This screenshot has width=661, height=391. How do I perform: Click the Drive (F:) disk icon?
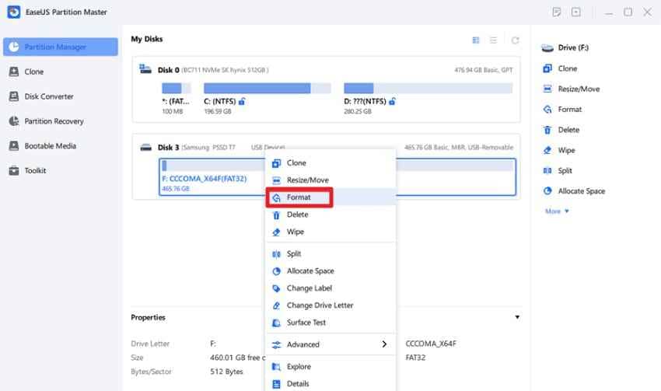547,47
